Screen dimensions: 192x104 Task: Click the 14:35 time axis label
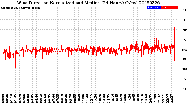[x=109, y=98]
